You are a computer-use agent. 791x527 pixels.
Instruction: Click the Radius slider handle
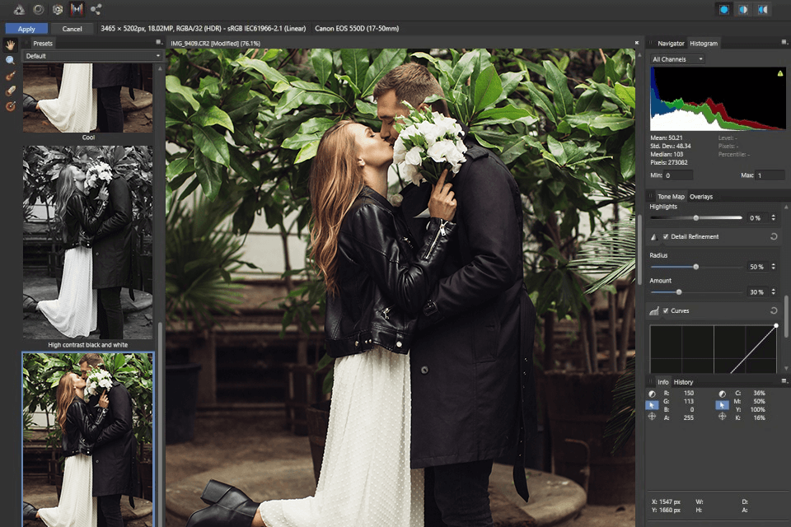[x=695, y=266]
